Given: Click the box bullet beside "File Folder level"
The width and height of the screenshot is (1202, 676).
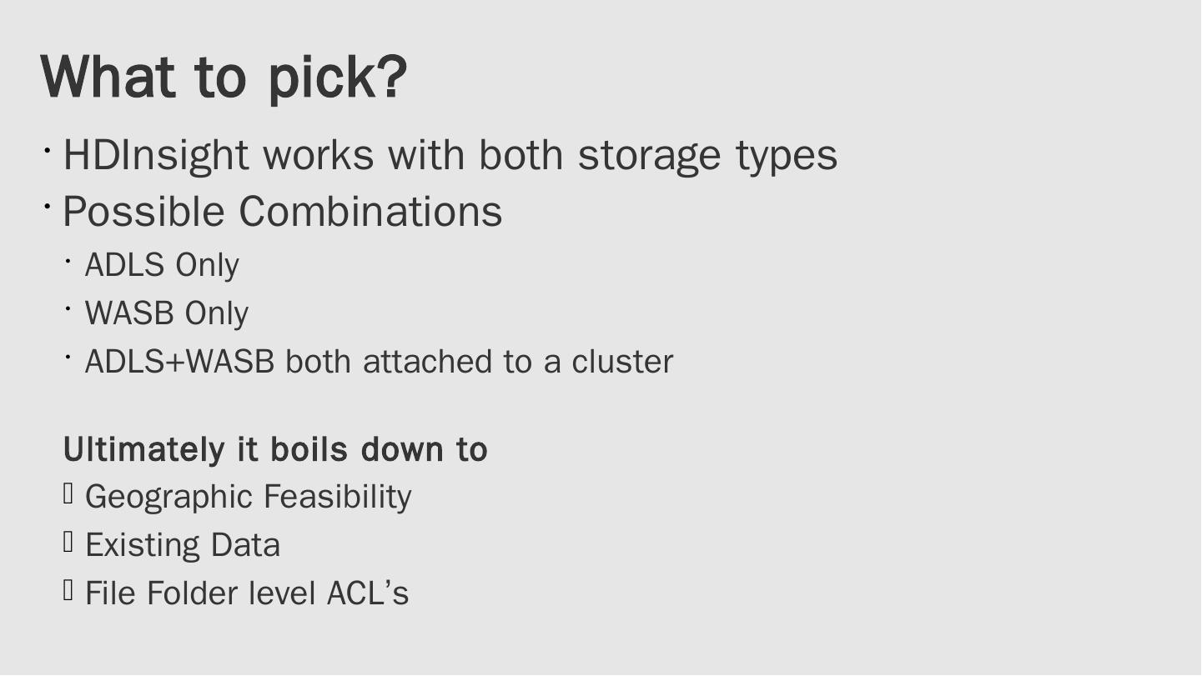Looking at the screenshot, I should [68, 591].
